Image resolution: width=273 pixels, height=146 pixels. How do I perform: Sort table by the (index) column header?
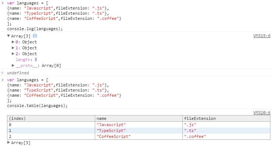pyautogui.click(x=51, y=118)
